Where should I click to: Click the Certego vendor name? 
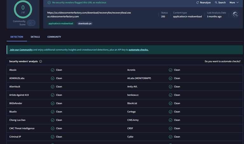click(x=131, y=112)
